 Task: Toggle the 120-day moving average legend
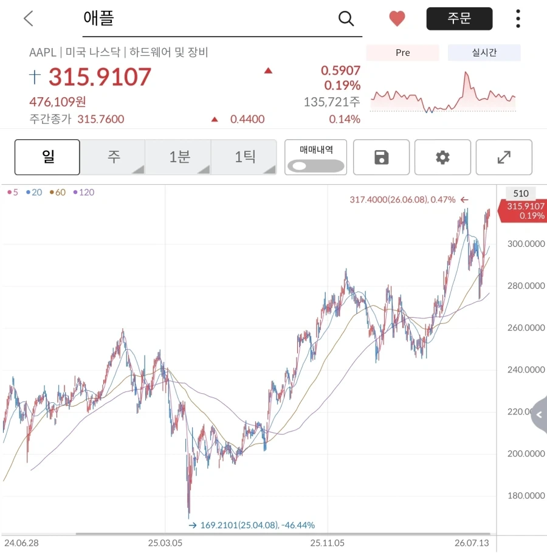pos(84,192)
